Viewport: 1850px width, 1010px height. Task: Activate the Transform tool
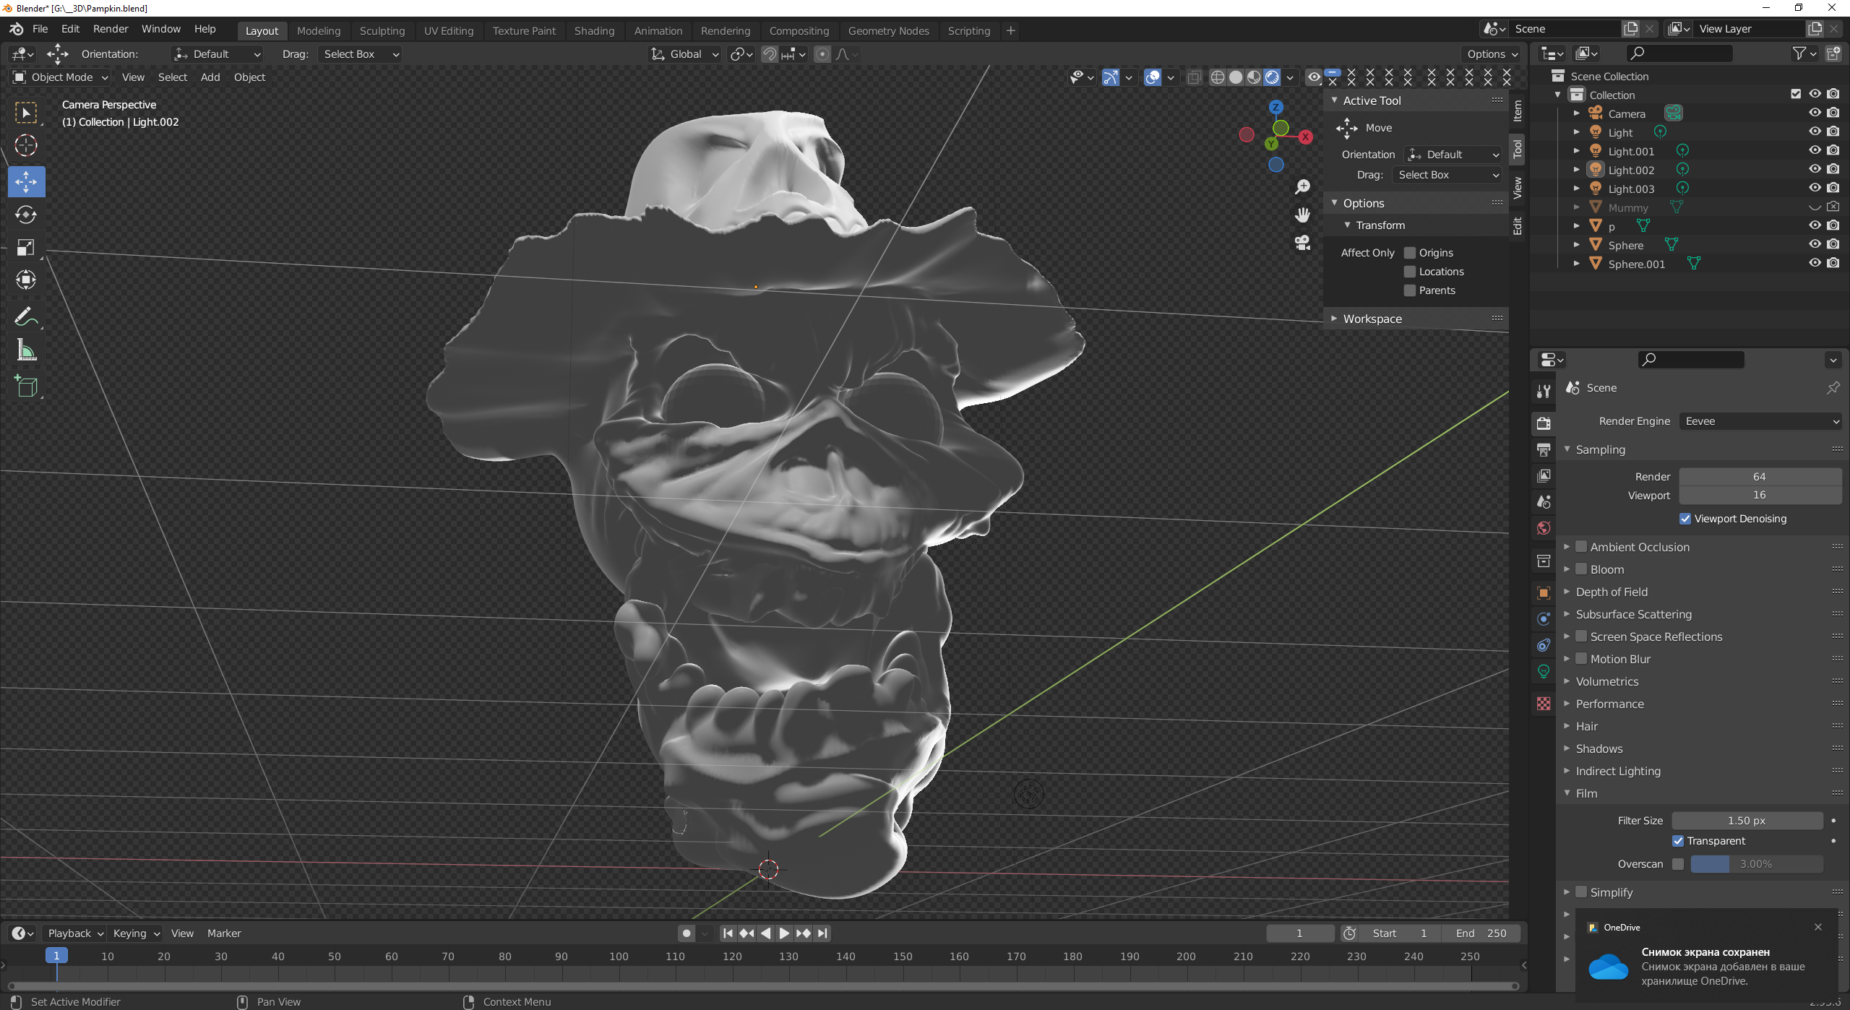point(26,280)
